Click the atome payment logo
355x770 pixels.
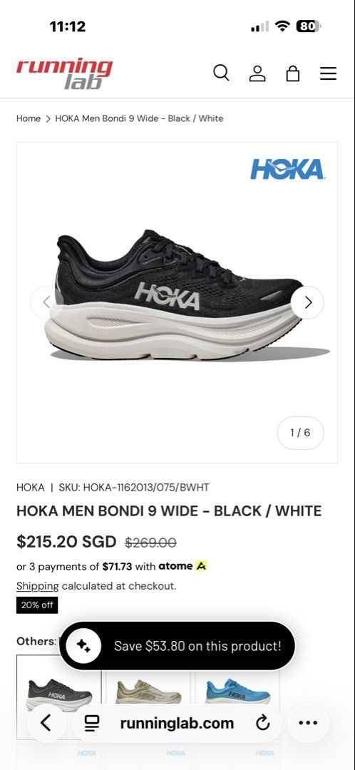click(x=182, y=566)
